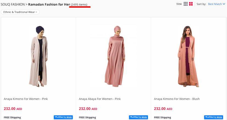Screen dimensions: 227x120
Task: Switch to large grid view
Action: coord(191,4)
